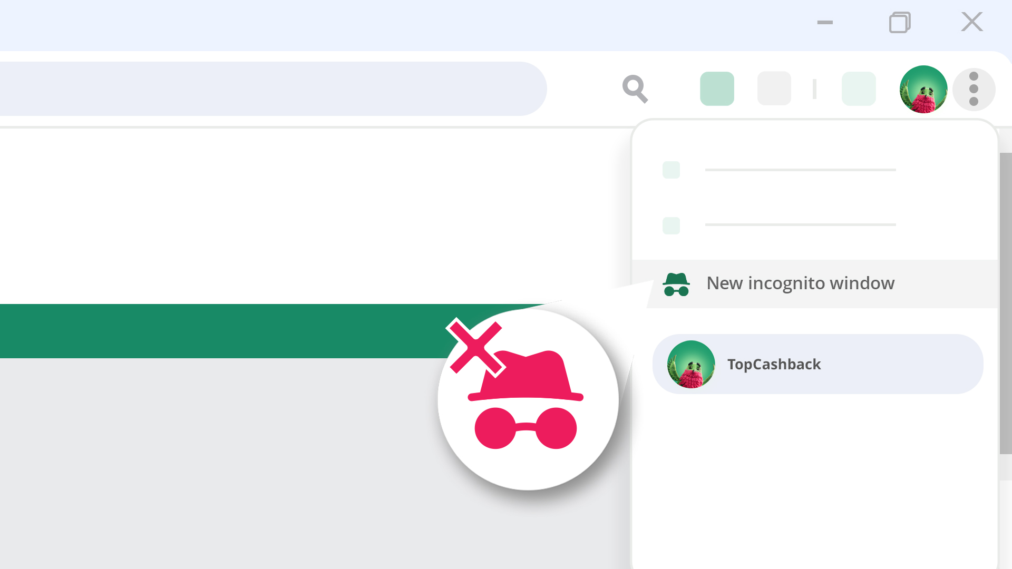Click the TopCashback menu label text
This screenshot has height=569, width=1012.
[774, 364]
